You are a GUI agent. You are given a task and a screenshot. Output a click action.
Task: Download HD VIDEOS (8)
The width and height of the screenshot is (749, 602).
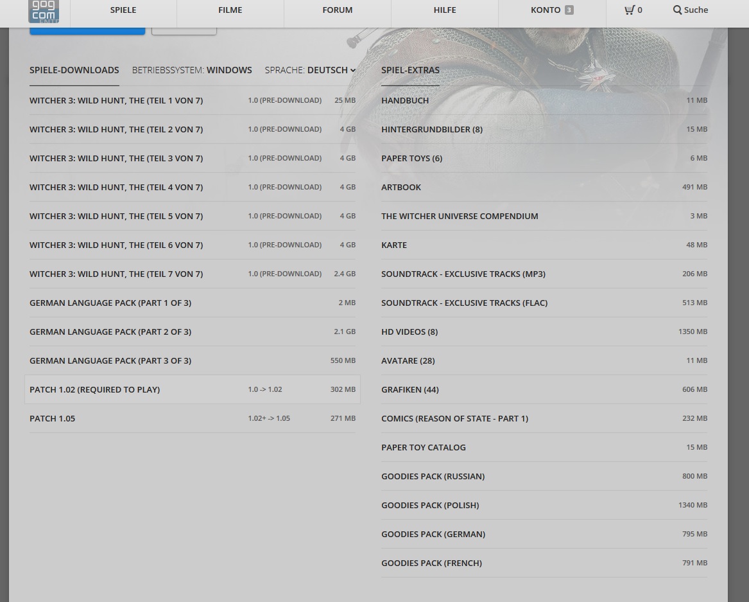tap(544, 332)
